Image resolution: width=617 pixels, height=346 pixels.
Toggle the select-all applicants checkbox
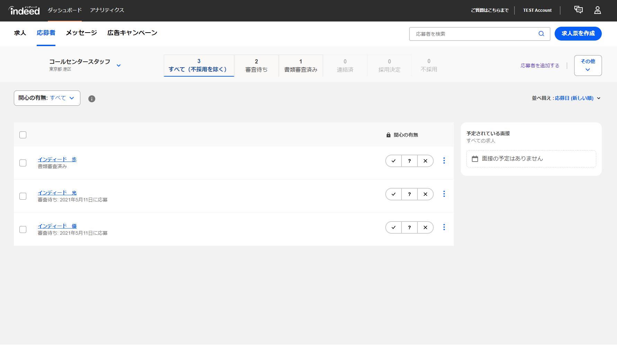(23, 135)
